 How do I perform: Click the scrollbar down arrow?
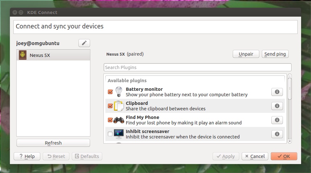290,141
